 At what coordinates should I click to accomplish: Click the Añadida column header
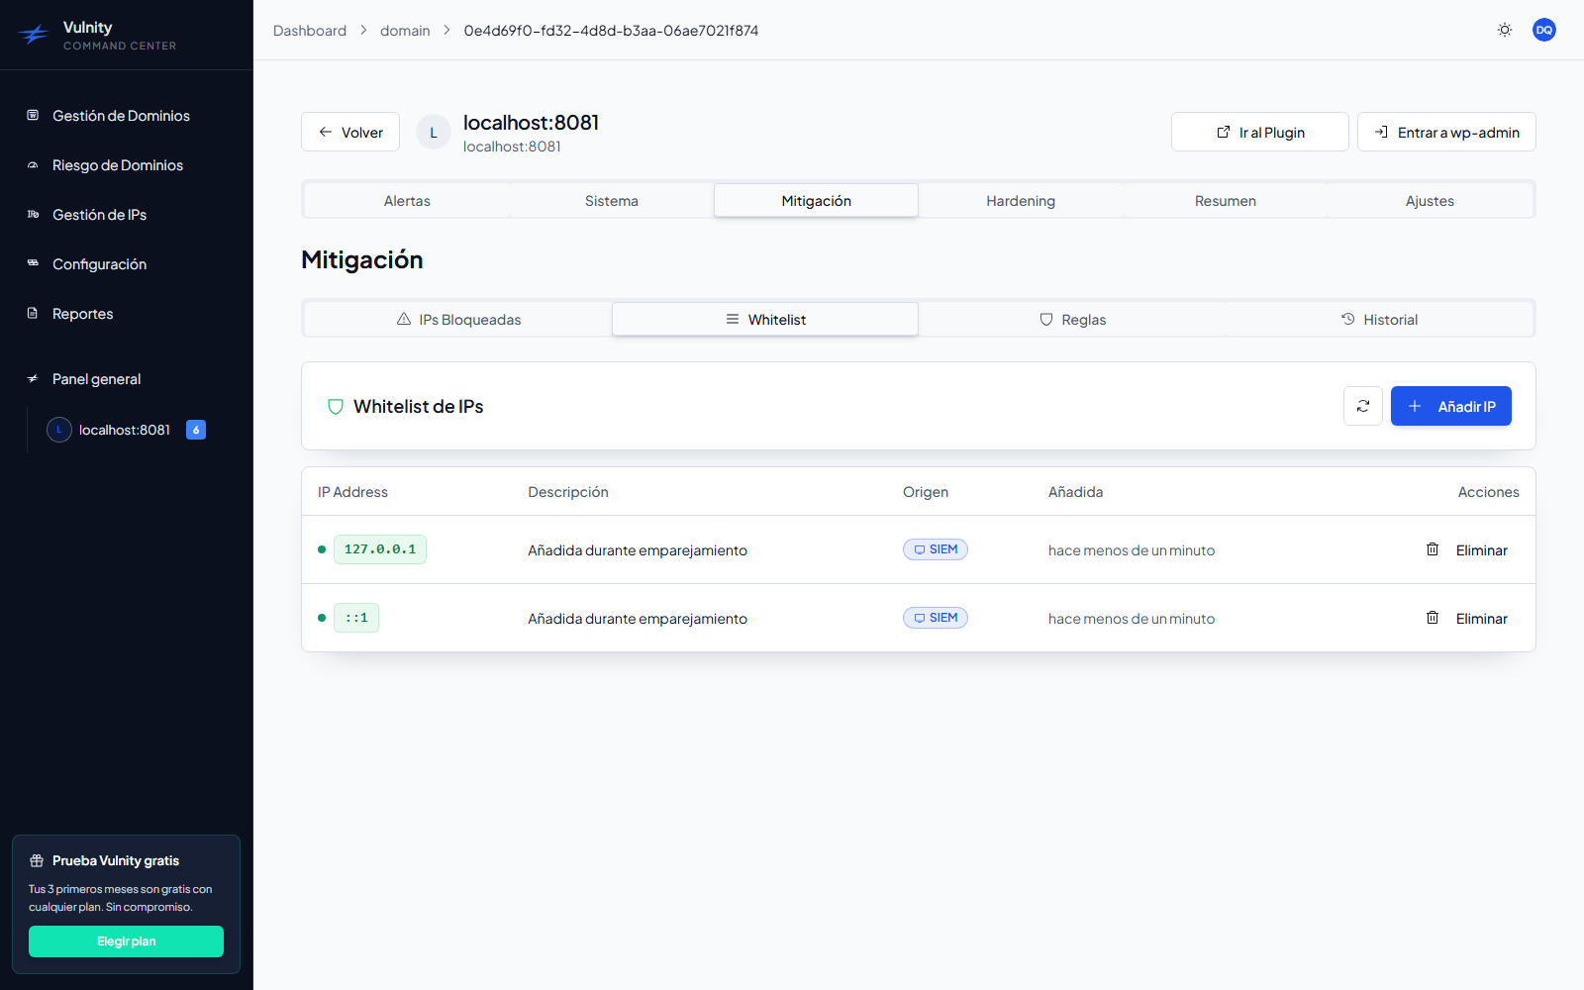pyautogui.click(x=1075, y=492)
